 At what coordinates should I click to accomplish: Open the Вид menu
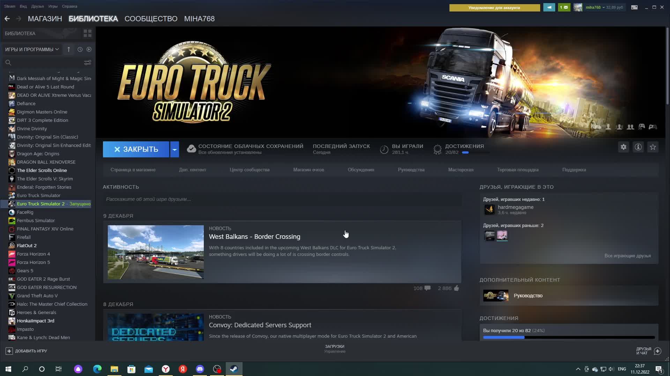[23, 6]
